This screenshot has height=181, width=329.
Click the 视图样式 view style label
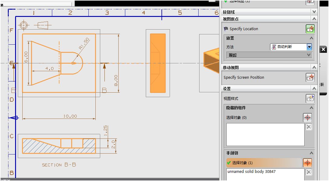pyautogui.click(x=231, y=99)
